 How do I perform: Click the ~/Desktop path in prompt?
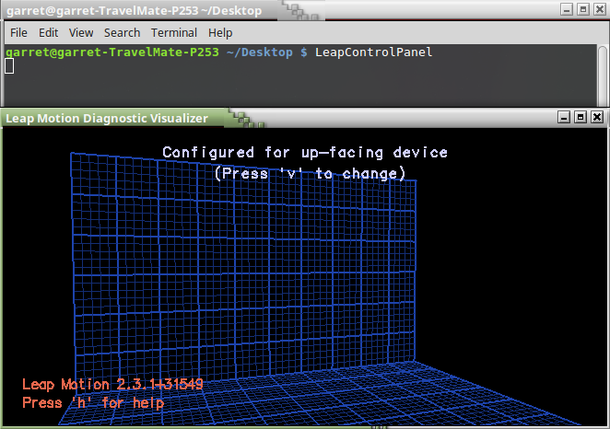pyautogui.click(x=259, y=52)
